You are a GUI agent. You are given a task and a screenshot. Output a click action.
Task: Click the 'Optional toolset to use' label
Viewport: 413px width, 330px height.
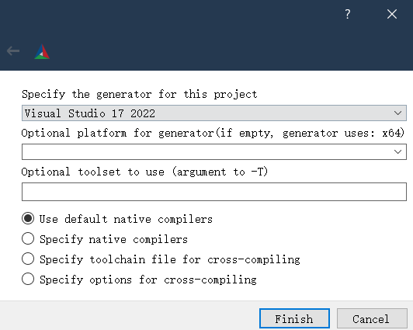[144, 172]
